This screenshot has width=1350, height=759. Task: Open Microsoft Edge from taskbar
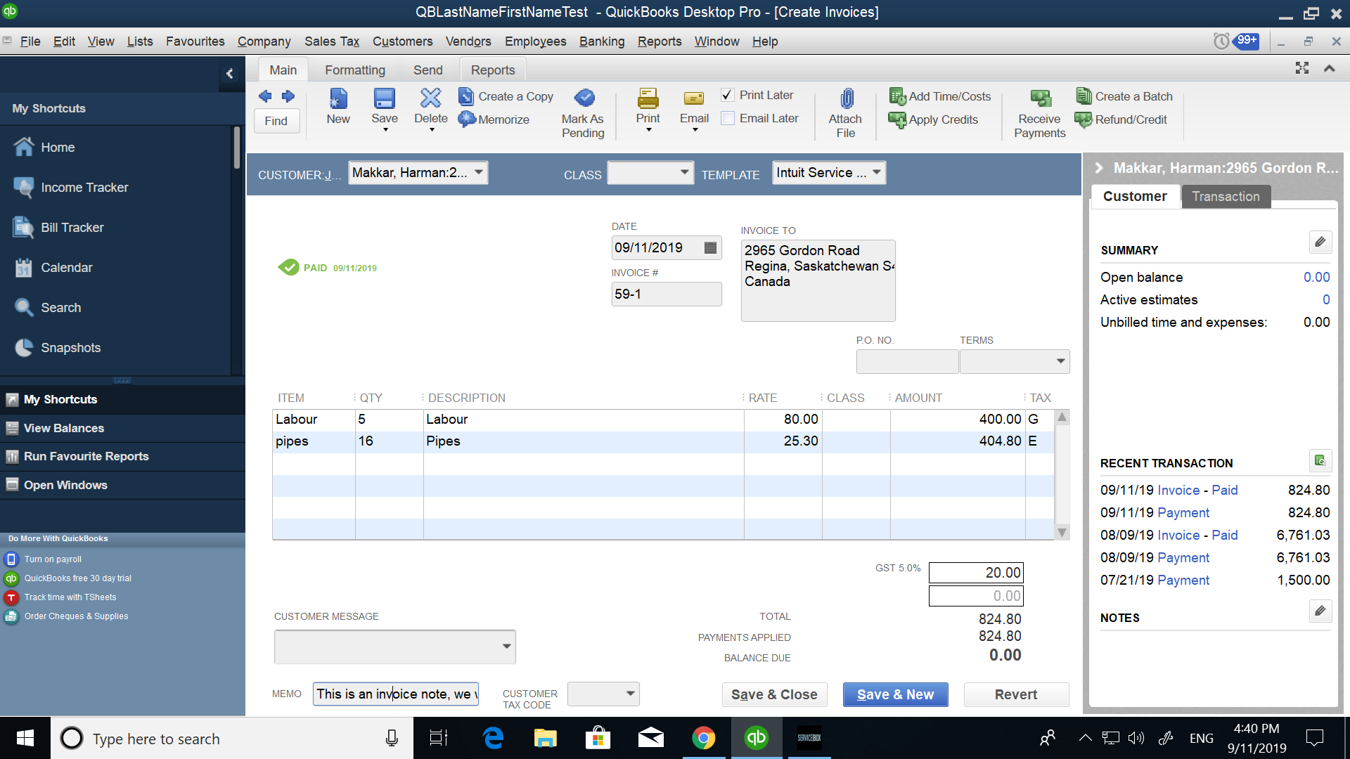tap(494, 738)
